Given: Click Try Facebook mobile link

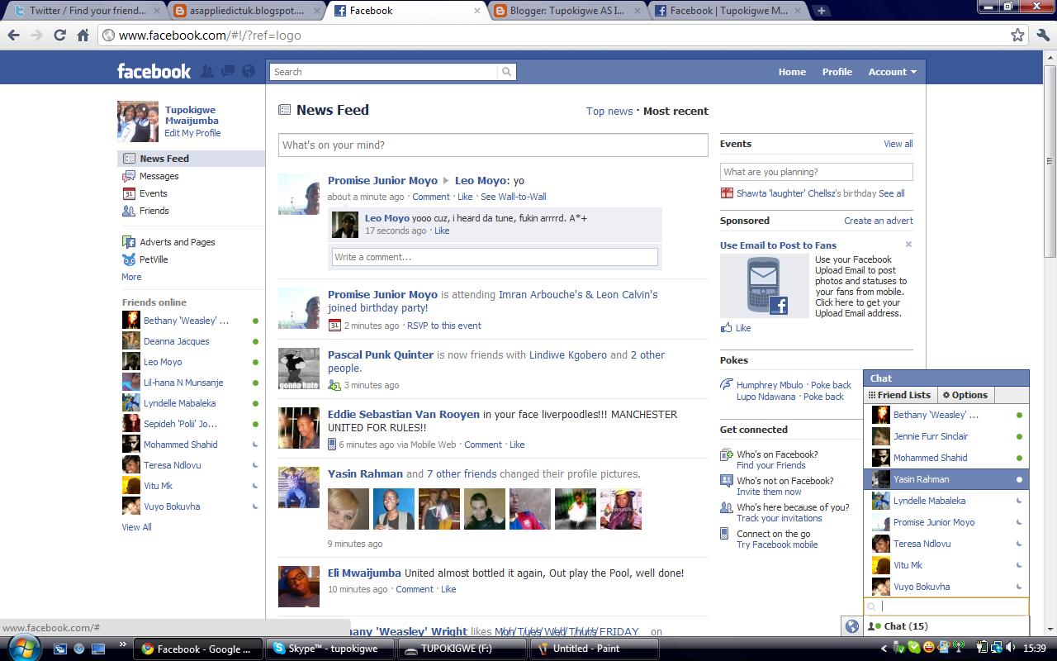Looking at the screenshot, I should (x=777, y=544).
